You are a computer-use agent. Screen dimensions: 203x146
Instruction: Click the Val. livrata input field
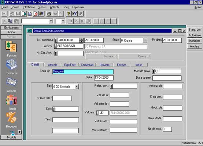(x=123, y=121)
